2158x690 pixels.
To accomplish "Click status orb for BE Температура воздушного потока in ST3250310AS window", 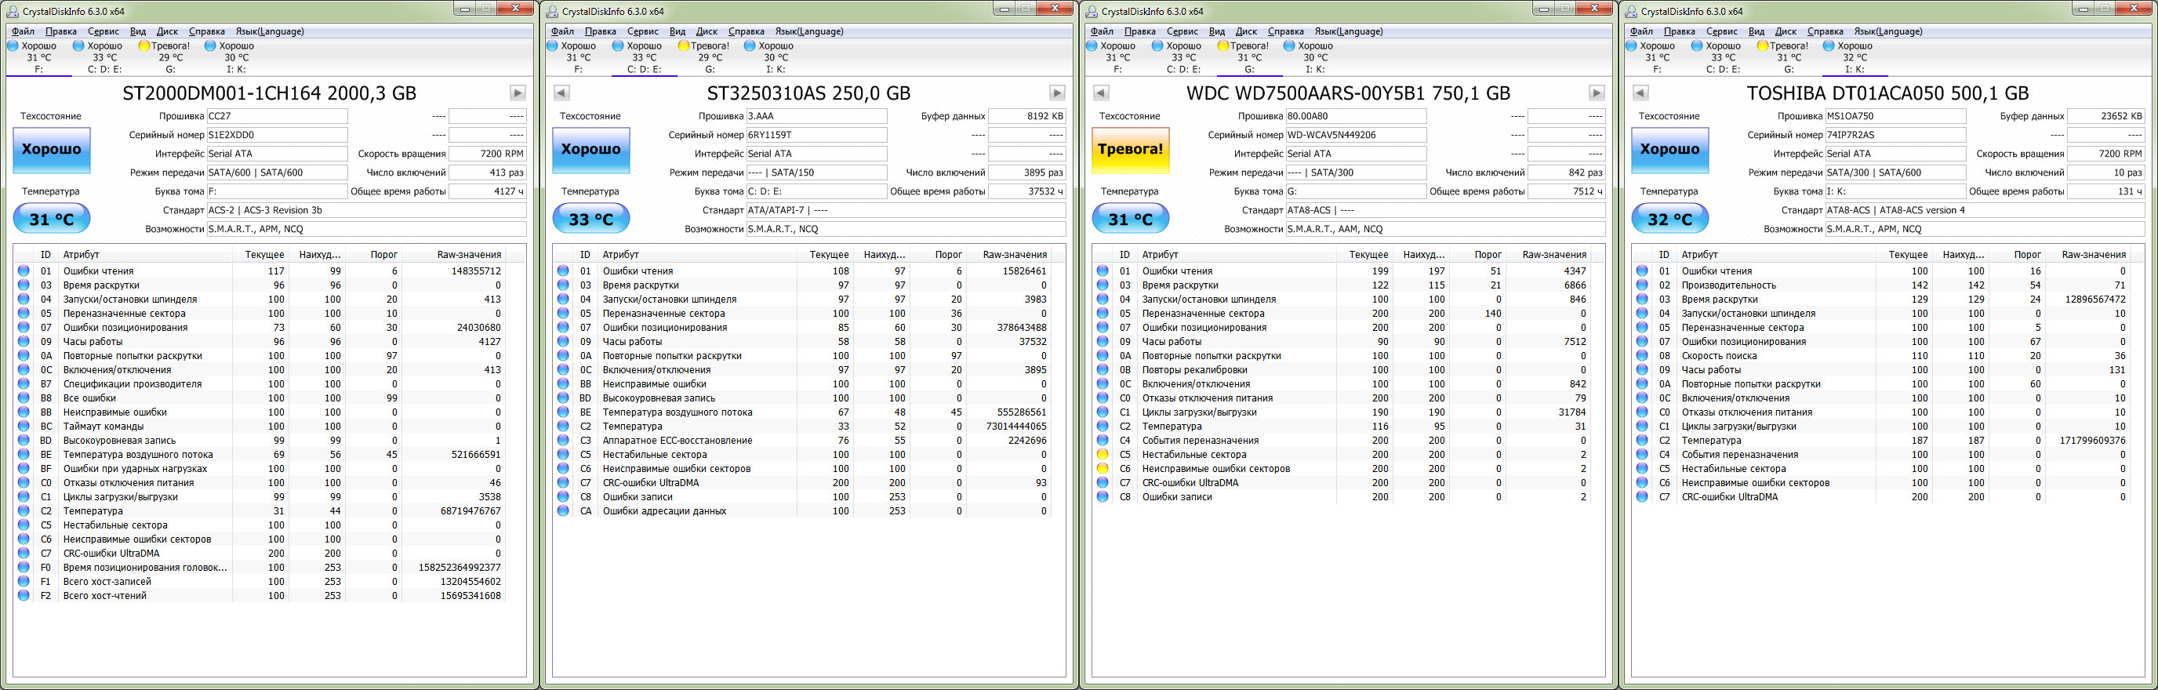I will tap(563, 412).
